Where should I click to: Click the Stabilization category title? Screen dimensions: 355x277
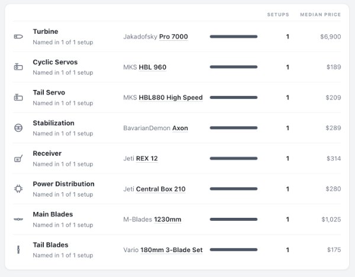pos(54,123)
